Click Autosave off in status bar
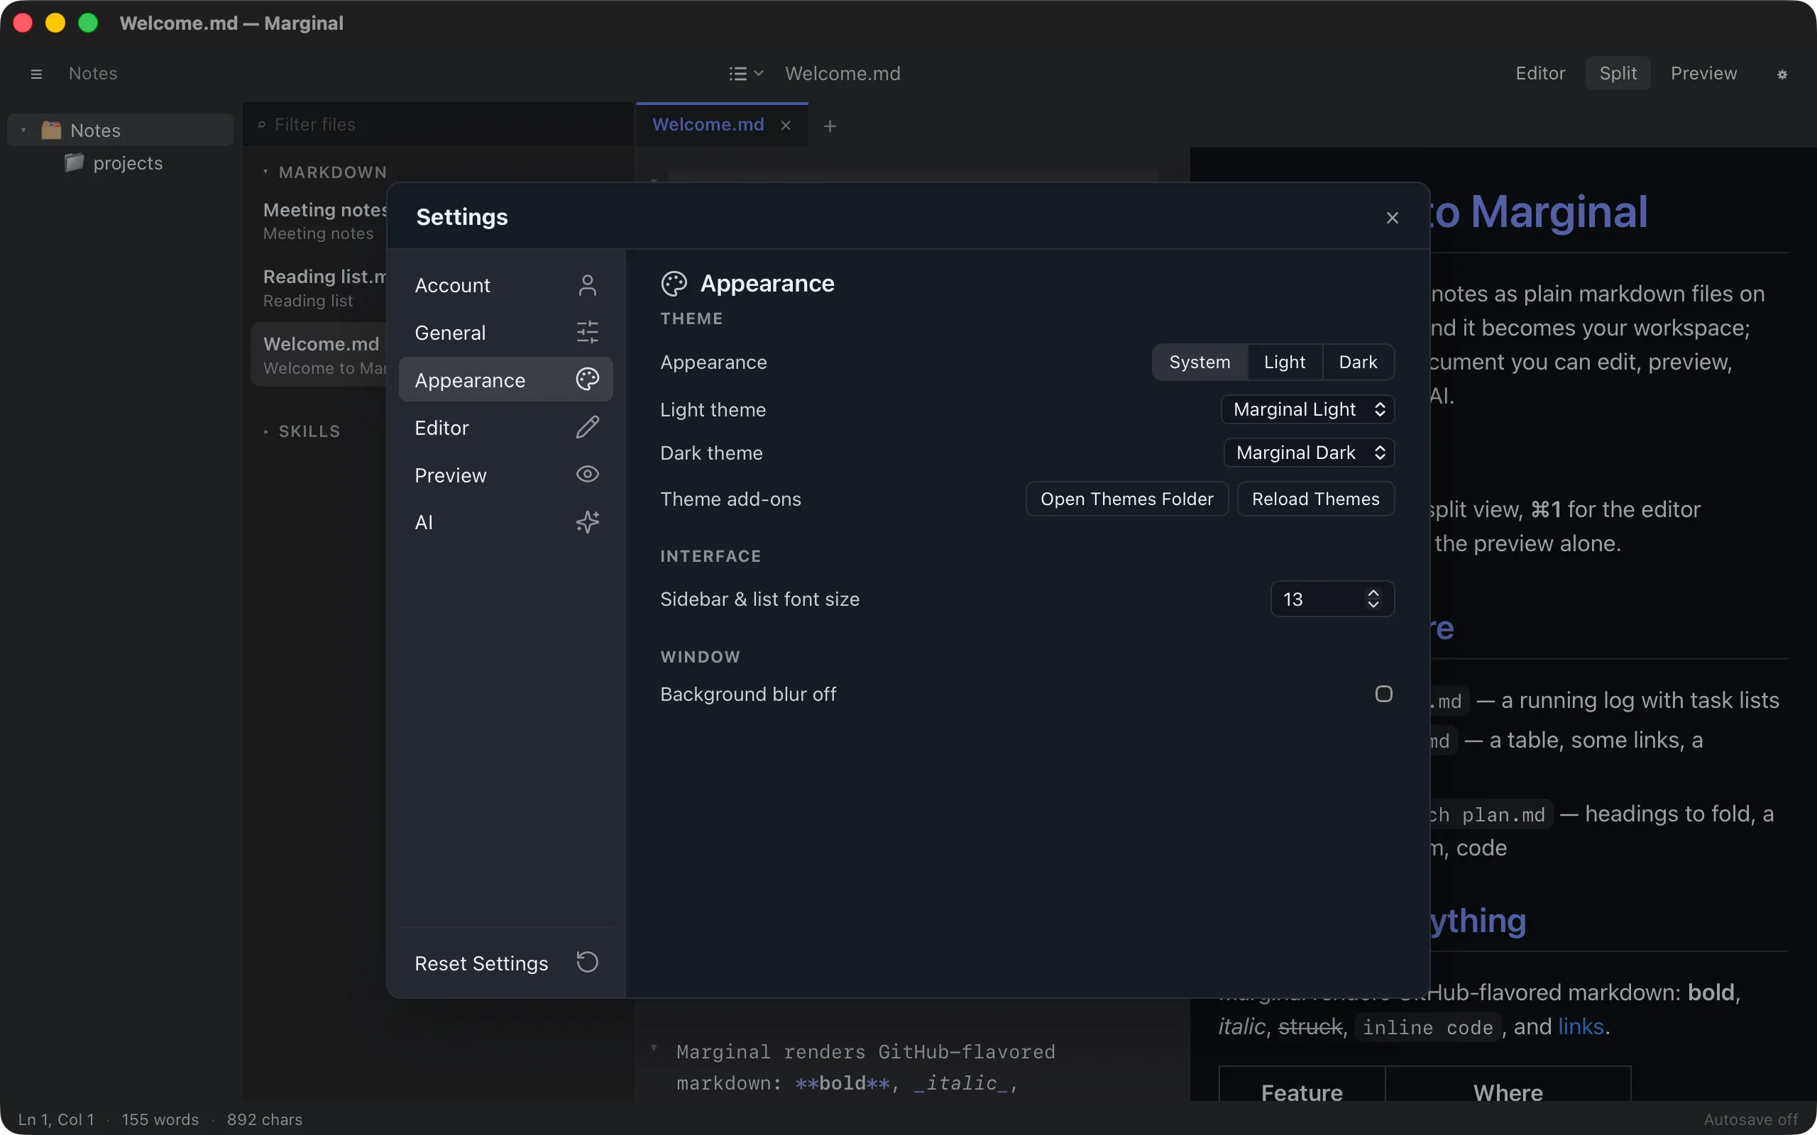Image resolution: width=1817 pixels, height=1135 pixels. coord(1750,1119)
